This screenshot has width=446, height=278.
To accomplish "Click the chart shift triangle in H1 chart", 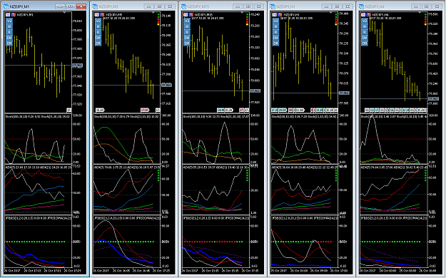I will tap(330, 13).
